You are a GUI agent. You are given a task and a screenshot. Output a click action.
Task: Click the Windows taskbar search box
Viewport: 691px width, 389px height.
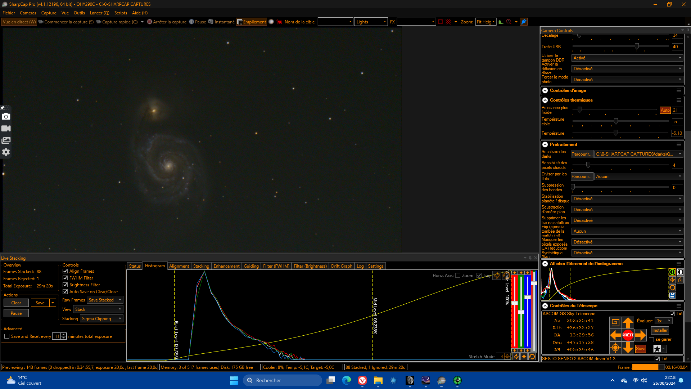tap(283, 380)
